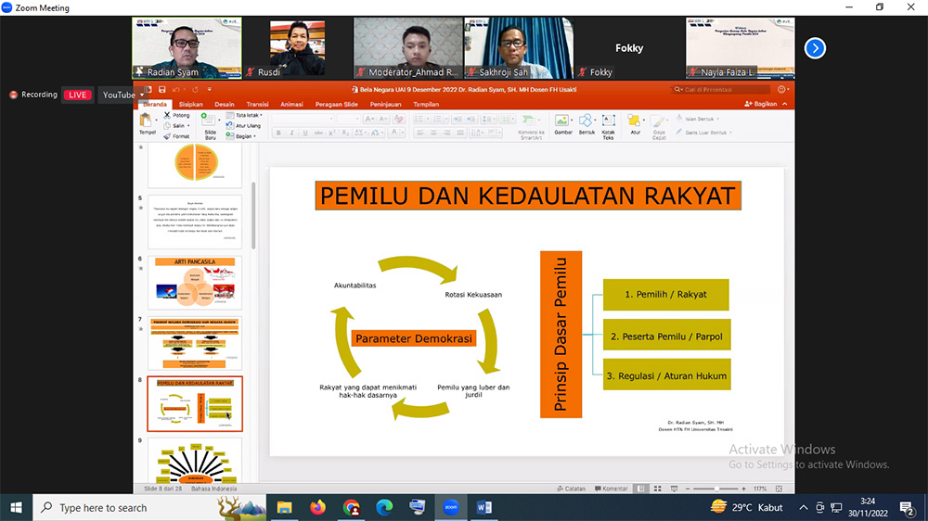Screen dimensions: 928x521
Task: Show next participants with arrow button
Action: 815,48
